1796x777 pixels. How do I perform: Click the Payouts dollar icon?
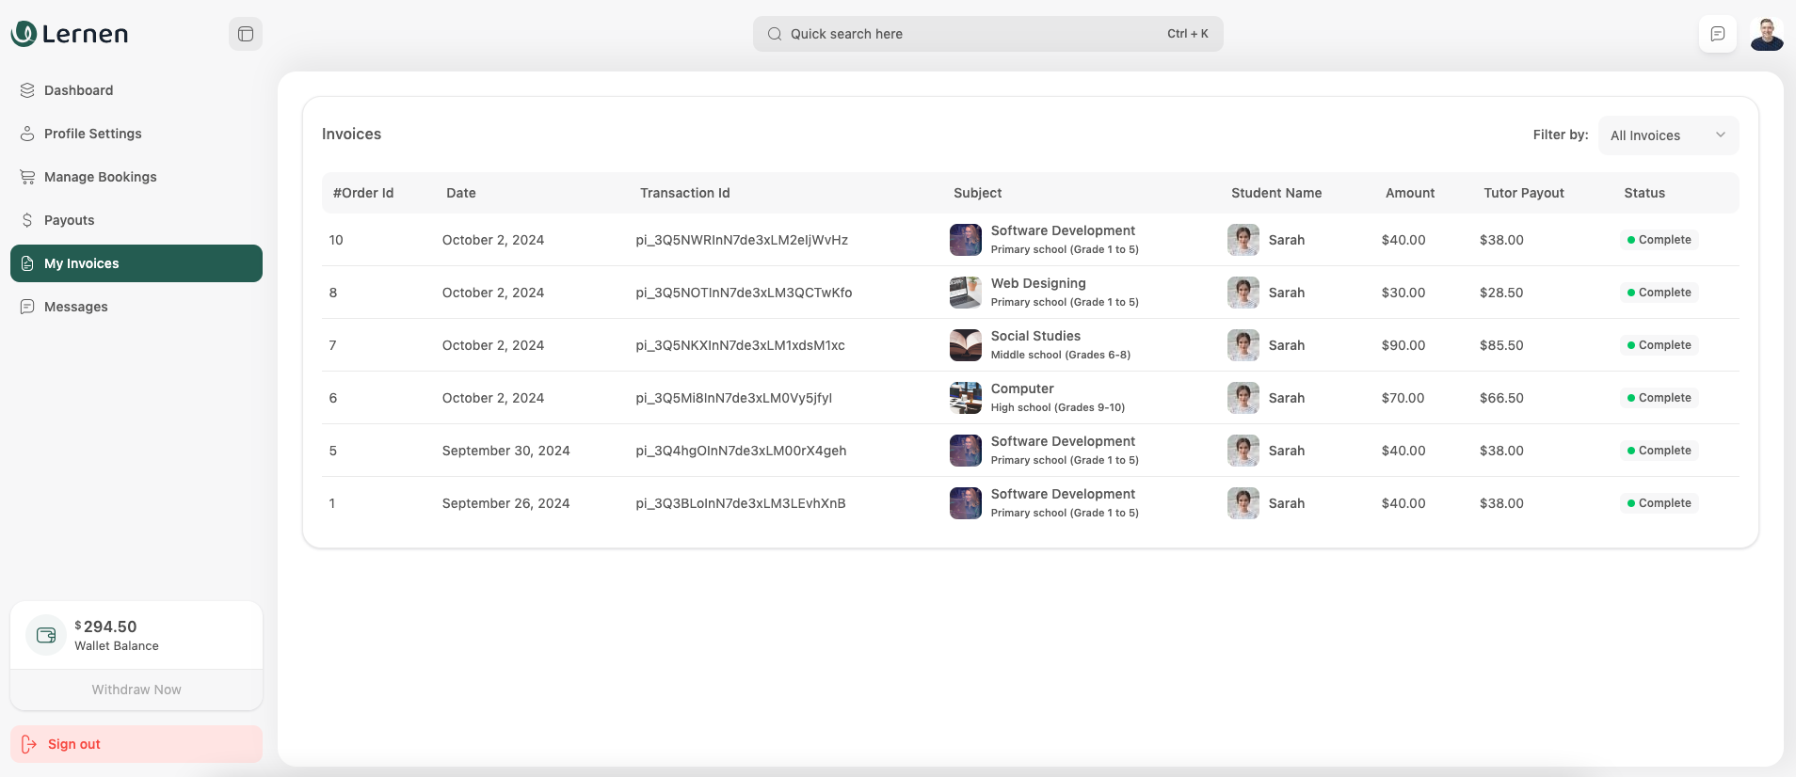pyautogui.click(x=27, y=220)
